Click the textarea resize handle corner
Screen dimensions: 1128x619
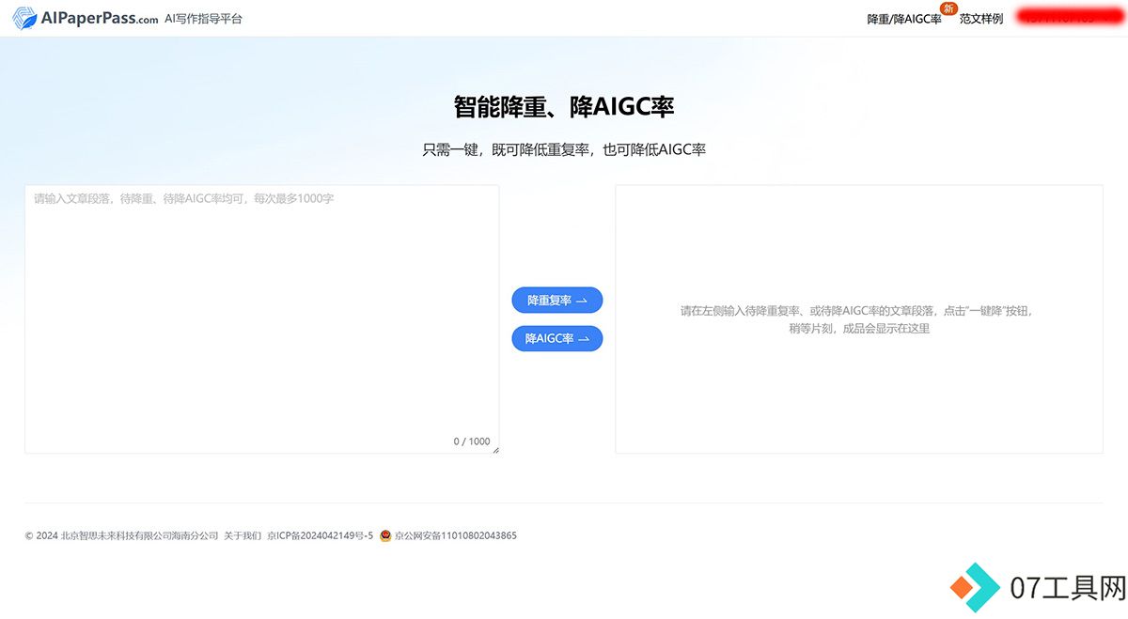pos(495,450)
